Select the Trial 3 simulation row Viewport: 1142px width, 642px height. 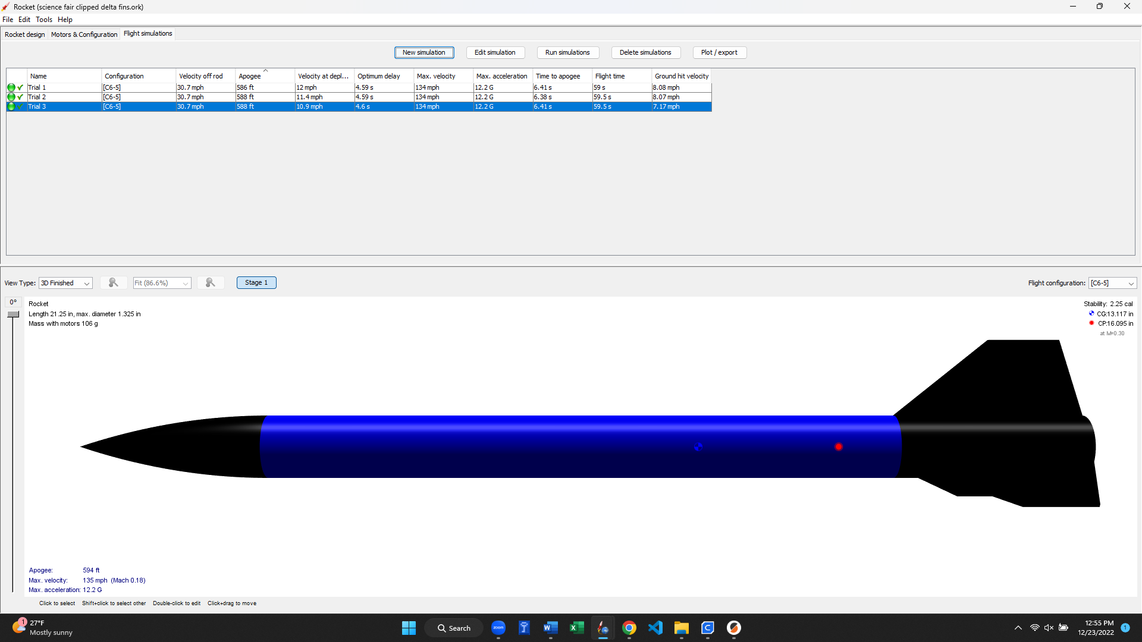pos(359,106)
